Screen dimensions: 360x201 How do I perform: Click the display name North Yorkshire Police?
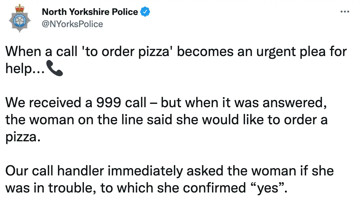pos(90,12)
